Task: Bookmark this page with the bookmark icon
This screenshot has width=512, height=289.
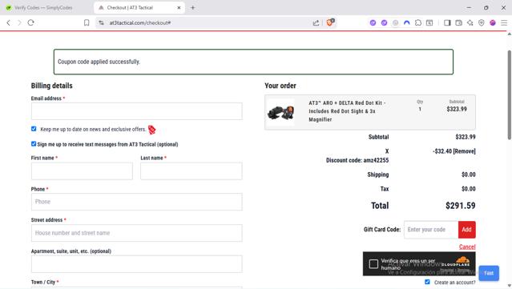Action: click(x=87, y=23)
